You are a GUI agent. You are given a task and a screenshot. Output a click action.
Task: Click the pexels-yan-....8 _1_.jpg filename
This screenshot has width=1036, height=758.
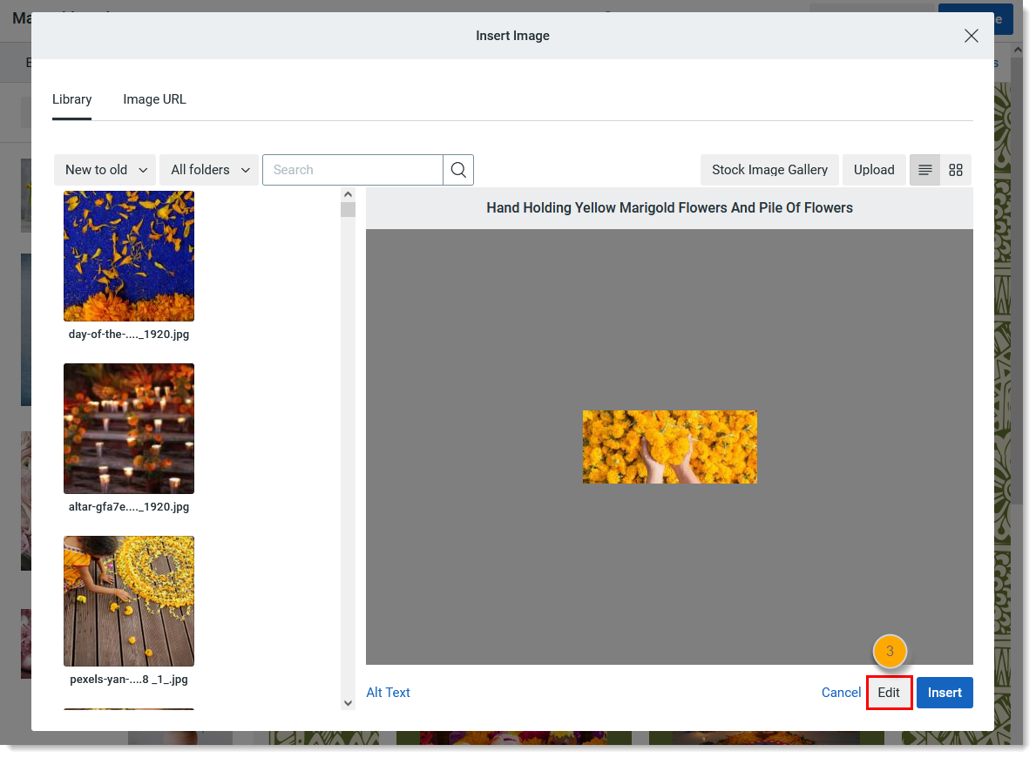coord(129,680)
